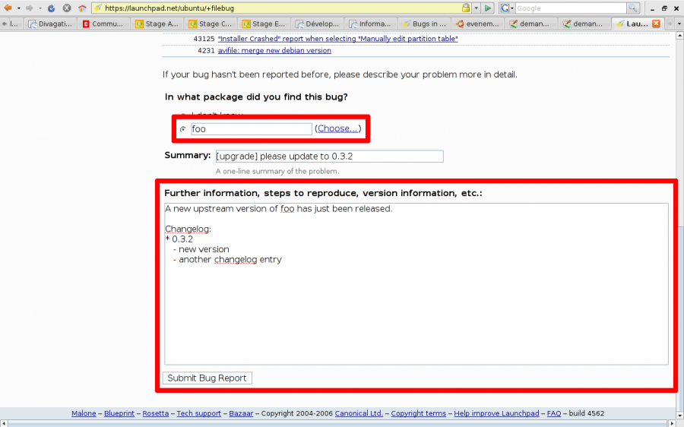Switch to the Commu... tab
684x427 pixels.
tap(104, 24)
